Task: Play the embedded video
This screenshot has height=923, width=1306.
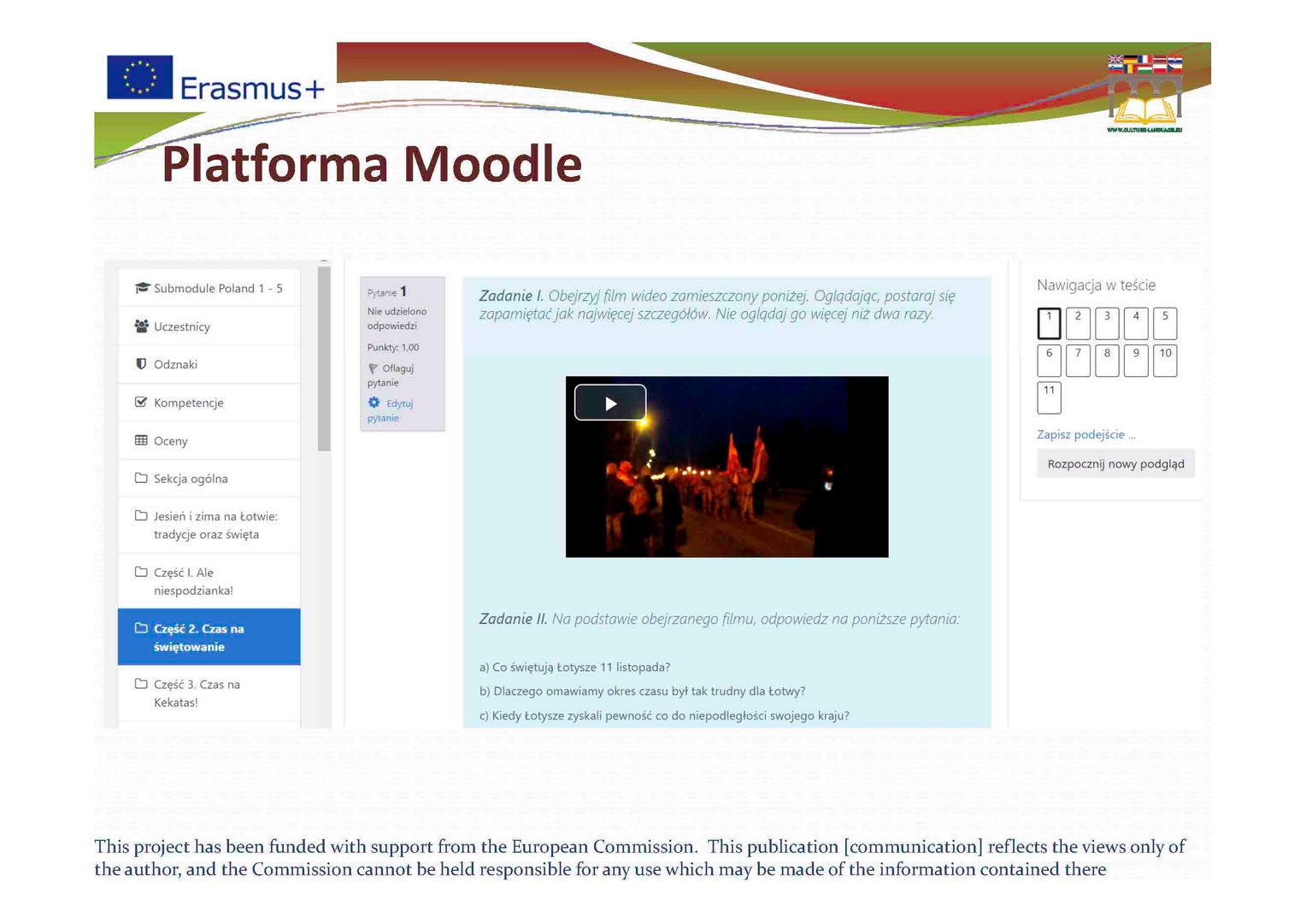Action: (x=610, y=403)
